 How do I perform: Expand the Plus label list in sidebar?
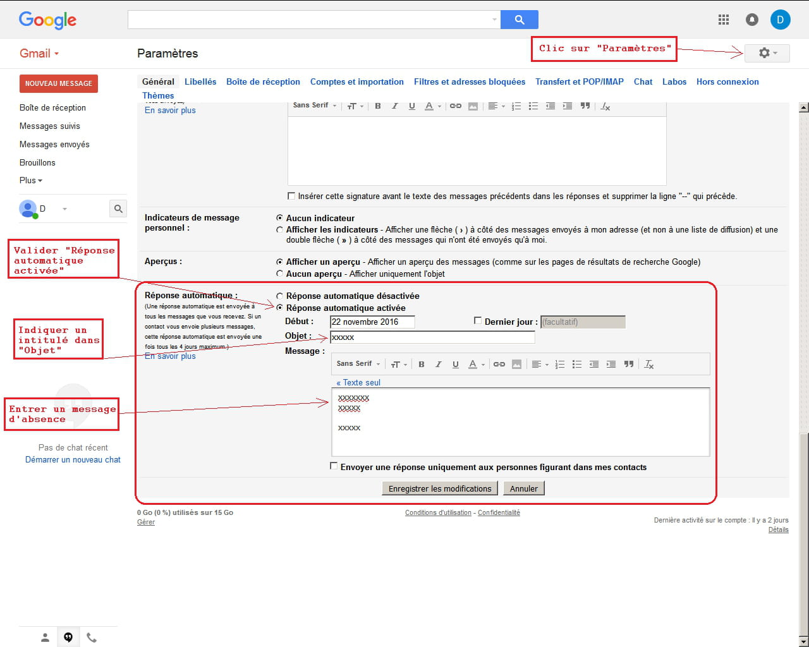(x=30, y=180)
